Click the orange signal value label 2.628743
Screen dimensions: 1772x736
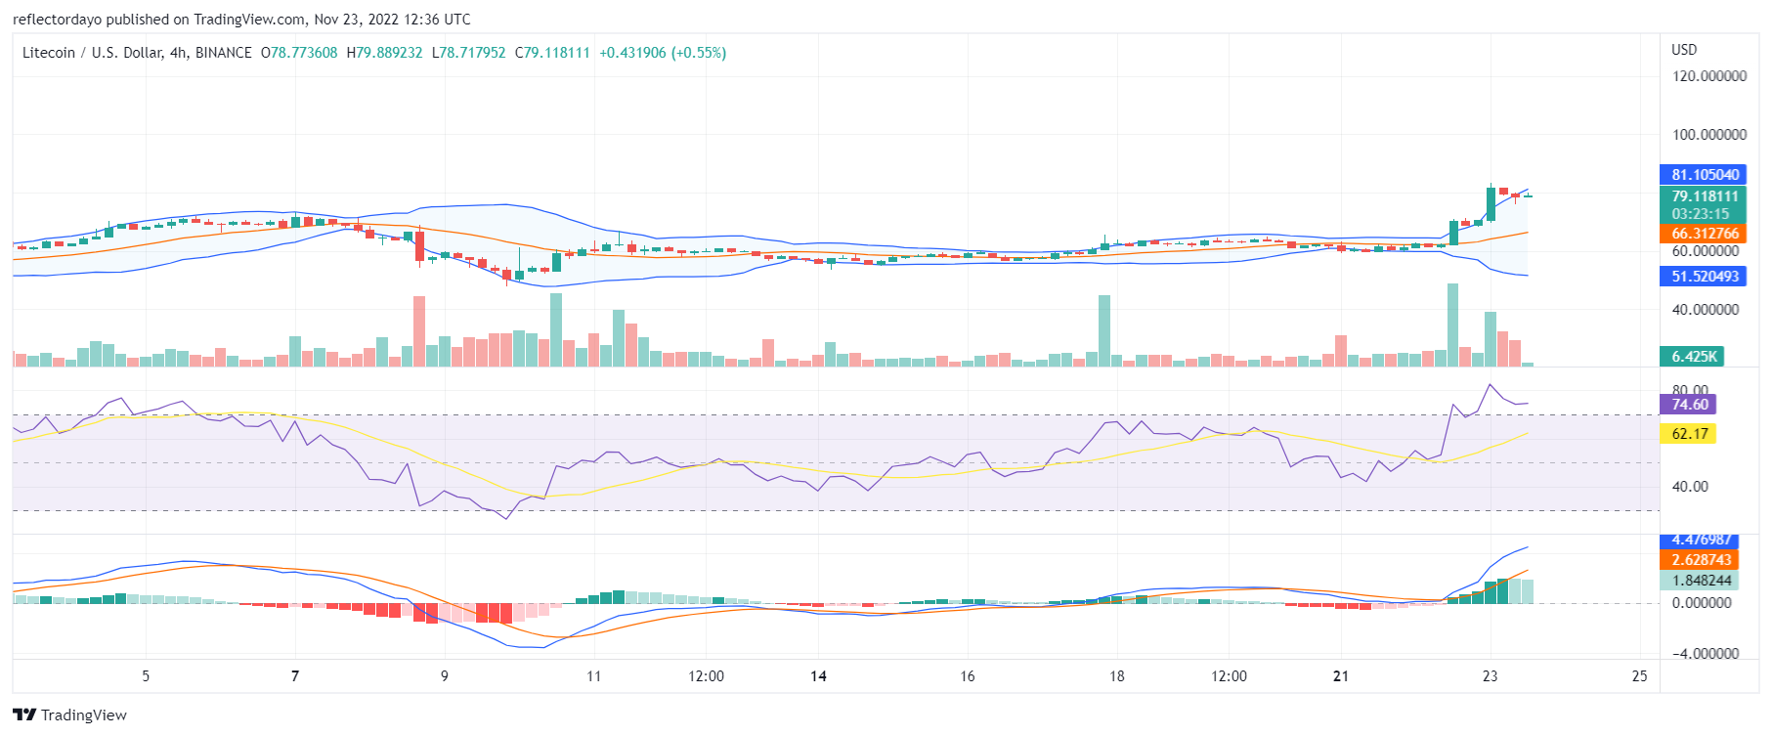point(1701,560)
